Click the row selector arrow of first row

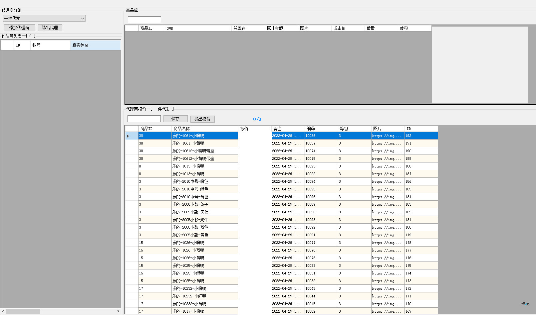[x=128, y=136]
